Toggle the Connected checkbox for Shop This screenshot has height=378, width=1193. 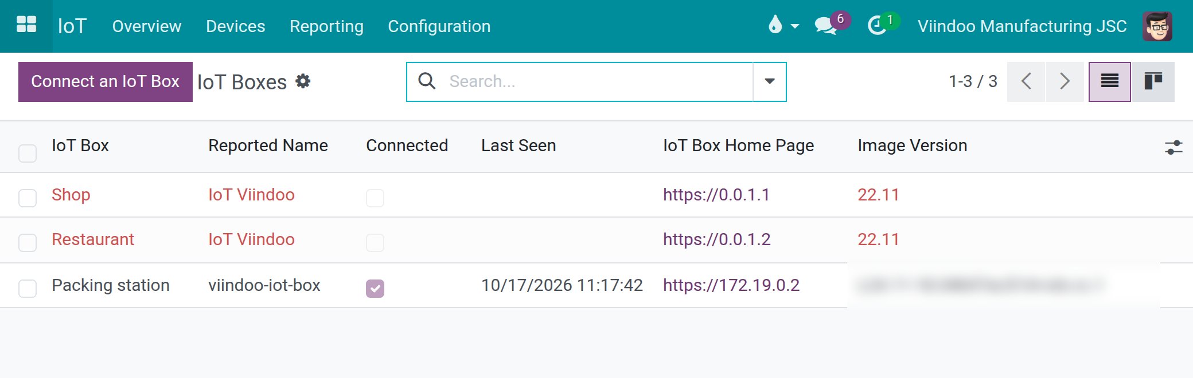(375, 198)
